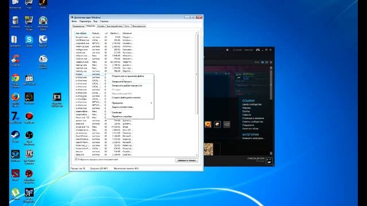Open Файл menu in Task Manager
Screen dimensions: 367x206
click(74, 21)
